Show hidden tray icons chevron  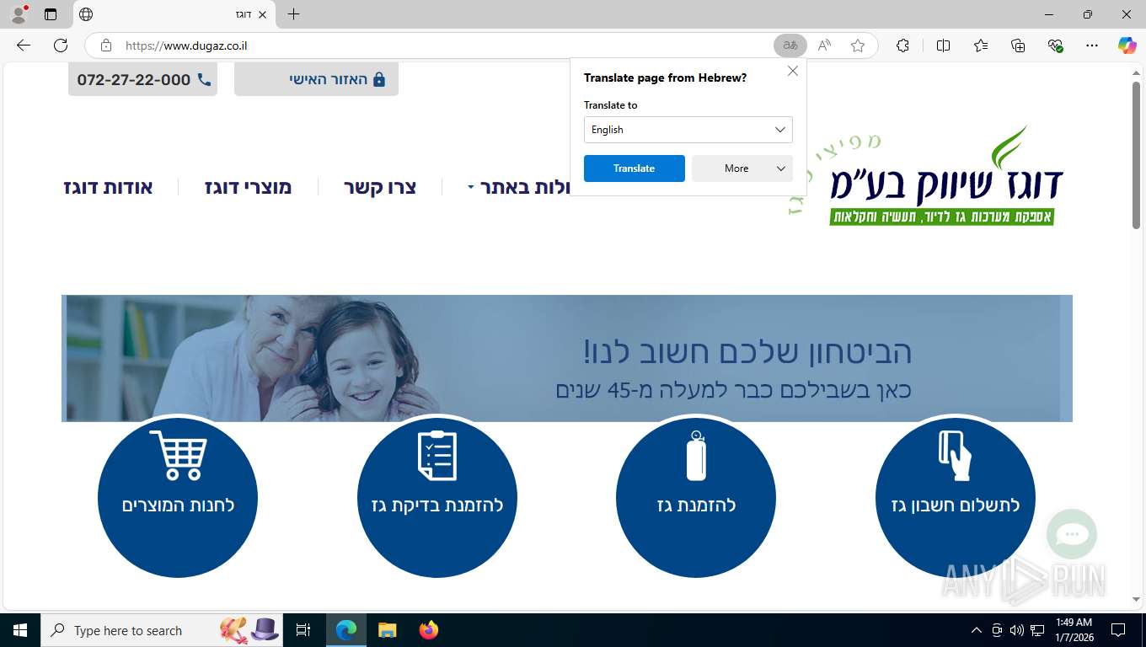coord(977,630)
